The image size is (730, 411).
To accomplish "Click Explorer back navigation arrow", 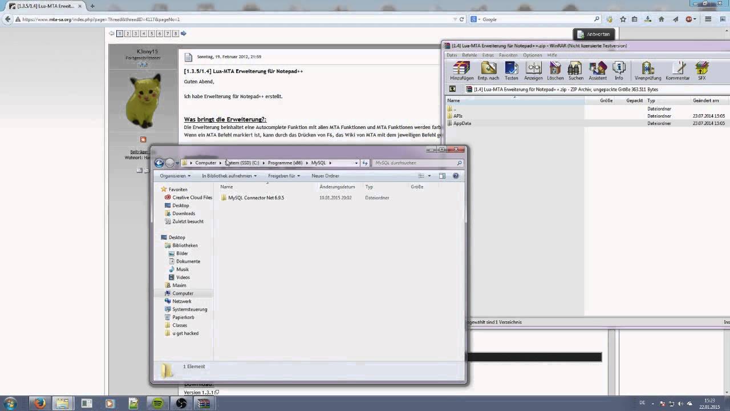I will coord(159,163).
